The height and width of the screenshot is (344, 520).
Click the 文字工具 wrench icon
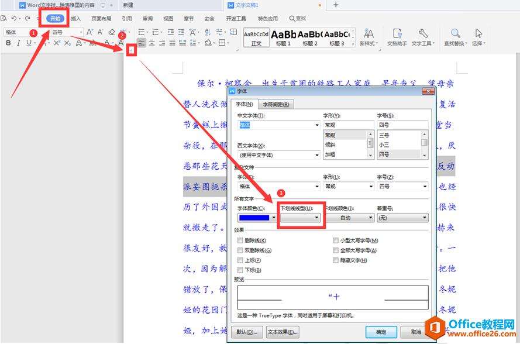click(422, 36)
